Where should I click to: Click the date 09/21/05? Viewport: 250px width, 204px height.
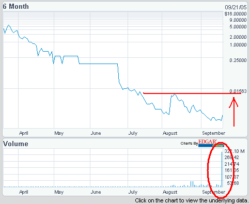coord(236,7)
